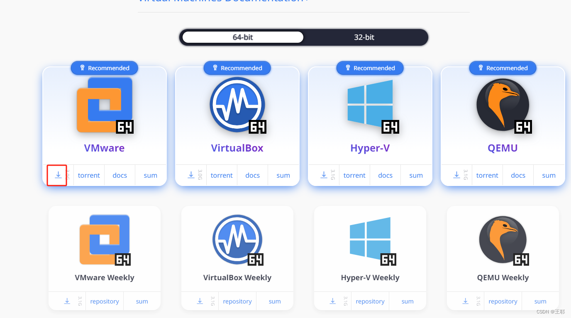Open the Hyper-V Weekly repository link
The height and width of the screenshot is (318, 571).
coord(370,301)
